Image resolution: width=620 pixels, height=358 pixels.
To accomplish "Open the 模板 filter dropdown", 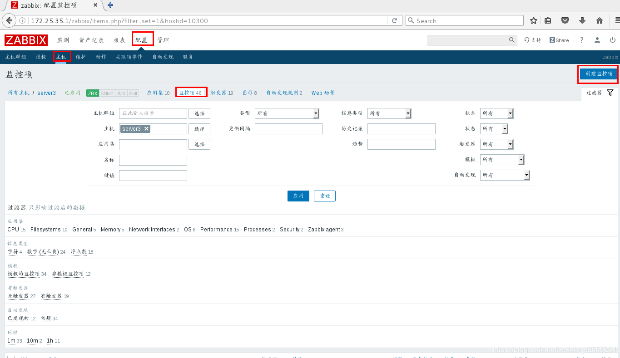I will [x=502, y=160].
